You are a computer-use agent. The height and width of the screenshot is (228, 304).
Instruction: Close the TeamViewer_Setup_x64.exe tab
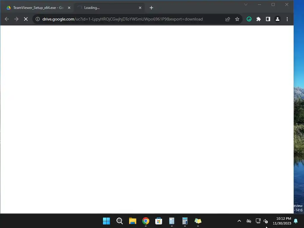(x=69, y=8)
